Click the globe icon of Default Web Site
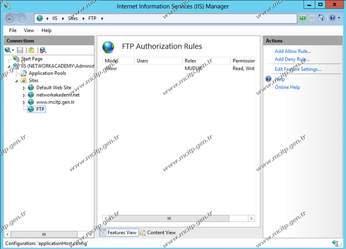Viewport: 346px width, 249px height. [x=31, y=88]
